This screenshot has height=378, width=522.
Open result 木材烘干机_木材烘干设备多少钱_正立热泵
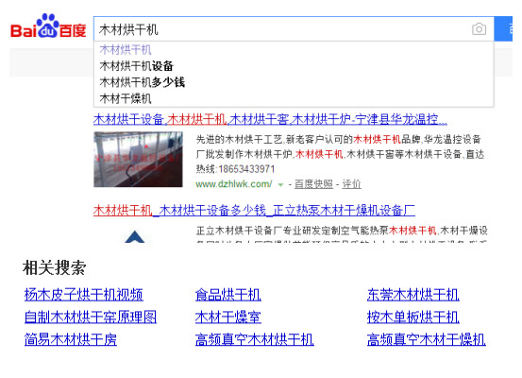coord(254,211)
